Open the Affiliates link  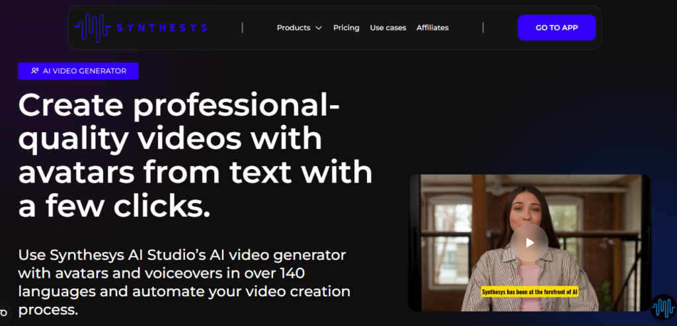click(x=432, y=28)
